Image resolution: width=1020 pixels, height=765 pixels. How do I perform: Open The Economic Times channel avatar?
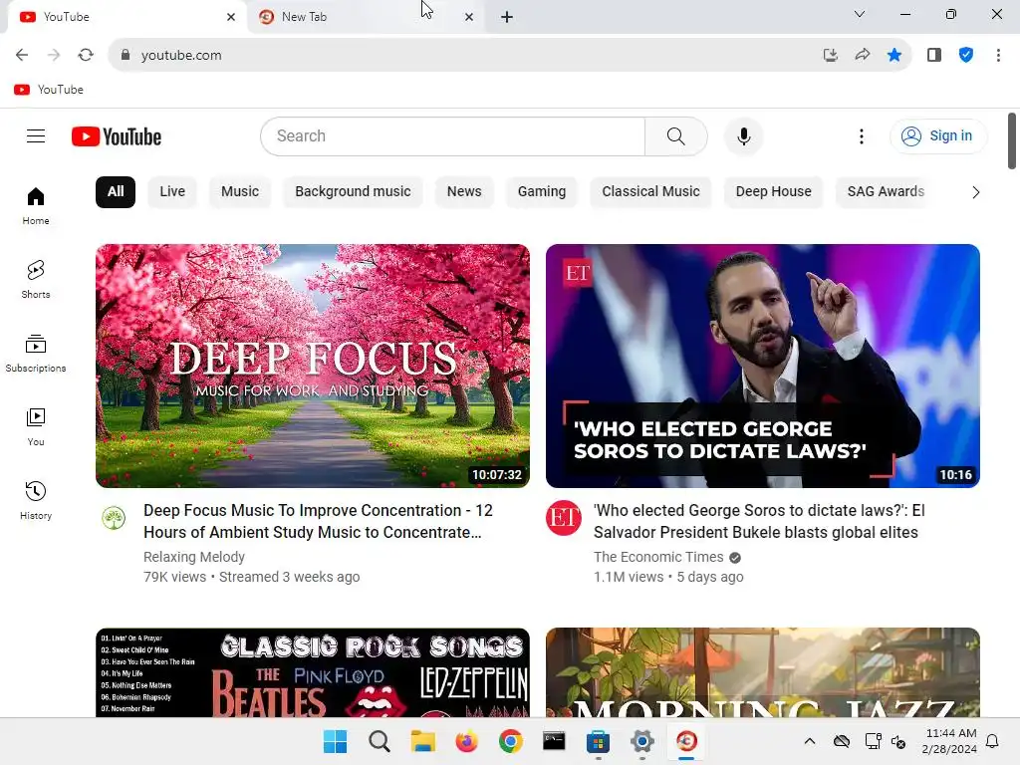coord(564,518)
